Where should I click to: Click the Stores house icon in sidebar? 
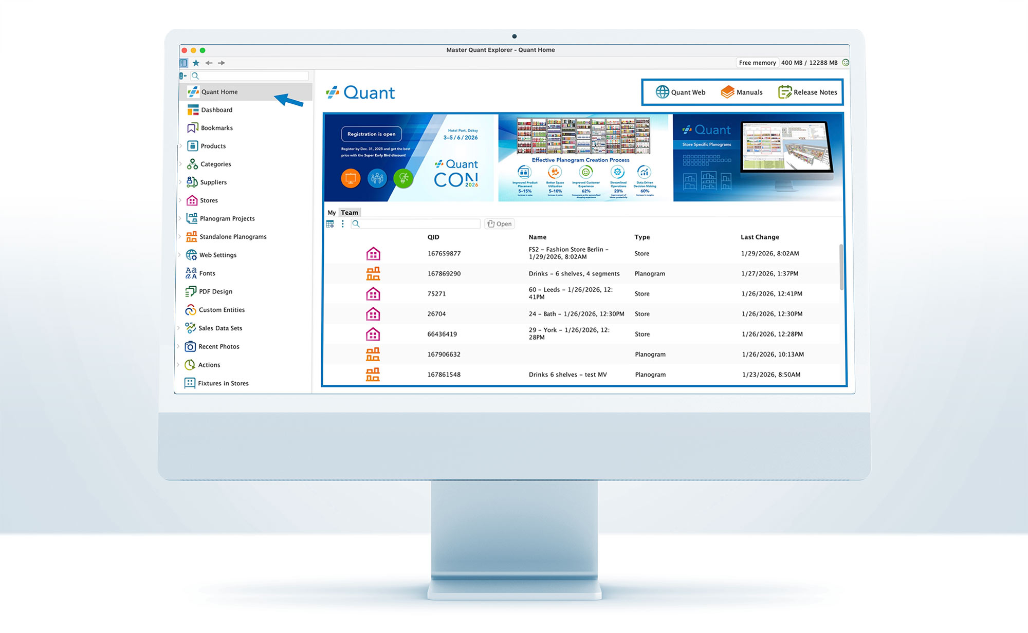click(192, 200)
